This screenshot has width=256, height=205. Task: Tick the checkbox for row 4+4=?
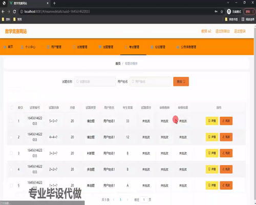(x=11, y=137)
